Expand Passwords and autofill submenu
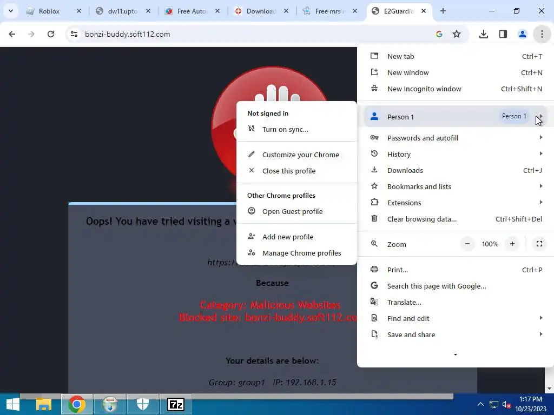554x415 pixels. tap(456, 138)
